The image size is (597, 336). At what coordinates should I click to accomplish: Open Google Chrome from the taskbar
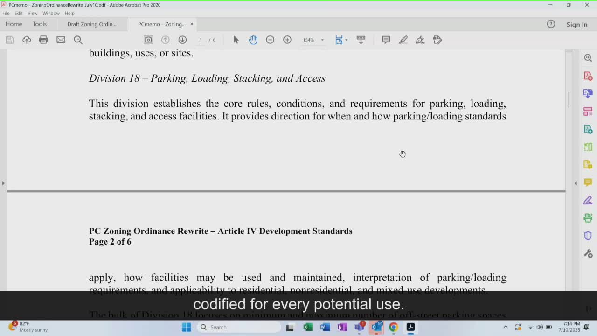tap(393, 327)
